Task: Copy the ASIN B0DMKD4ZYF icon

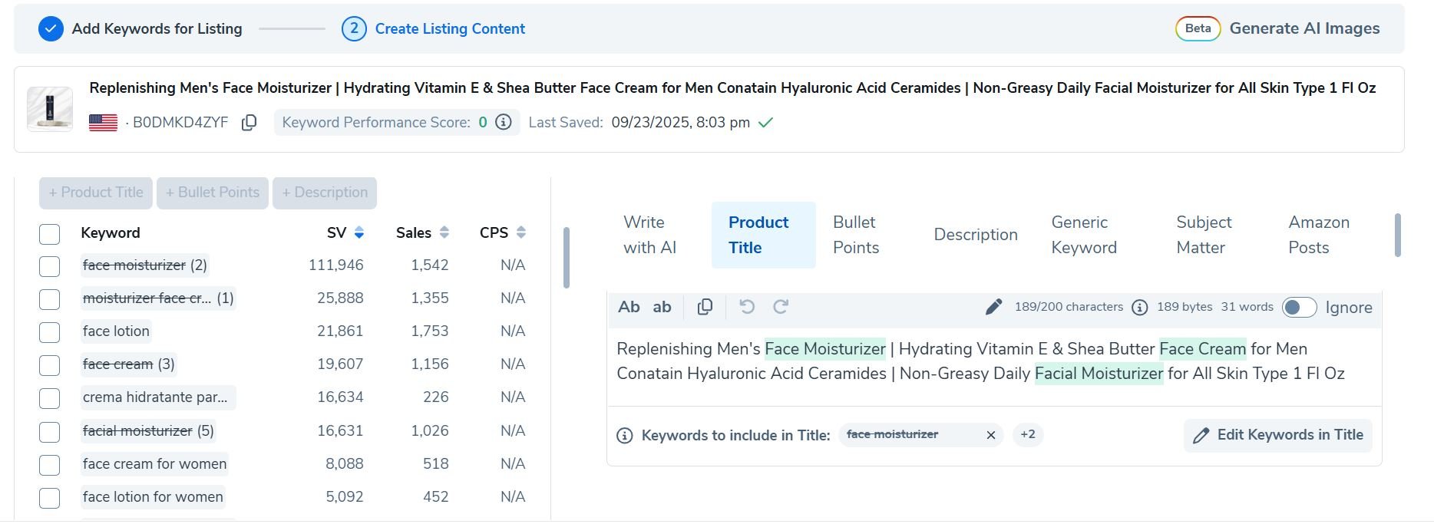Action: (x=249, y=123)
